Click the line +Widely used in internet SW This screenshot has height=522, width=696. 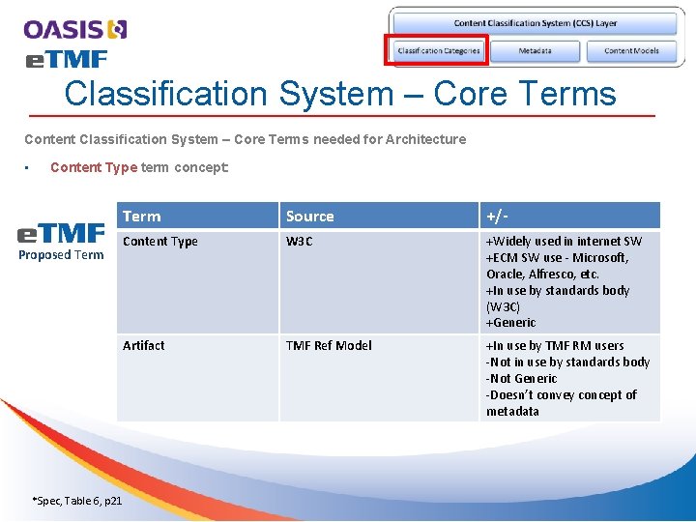click(564, 242)
